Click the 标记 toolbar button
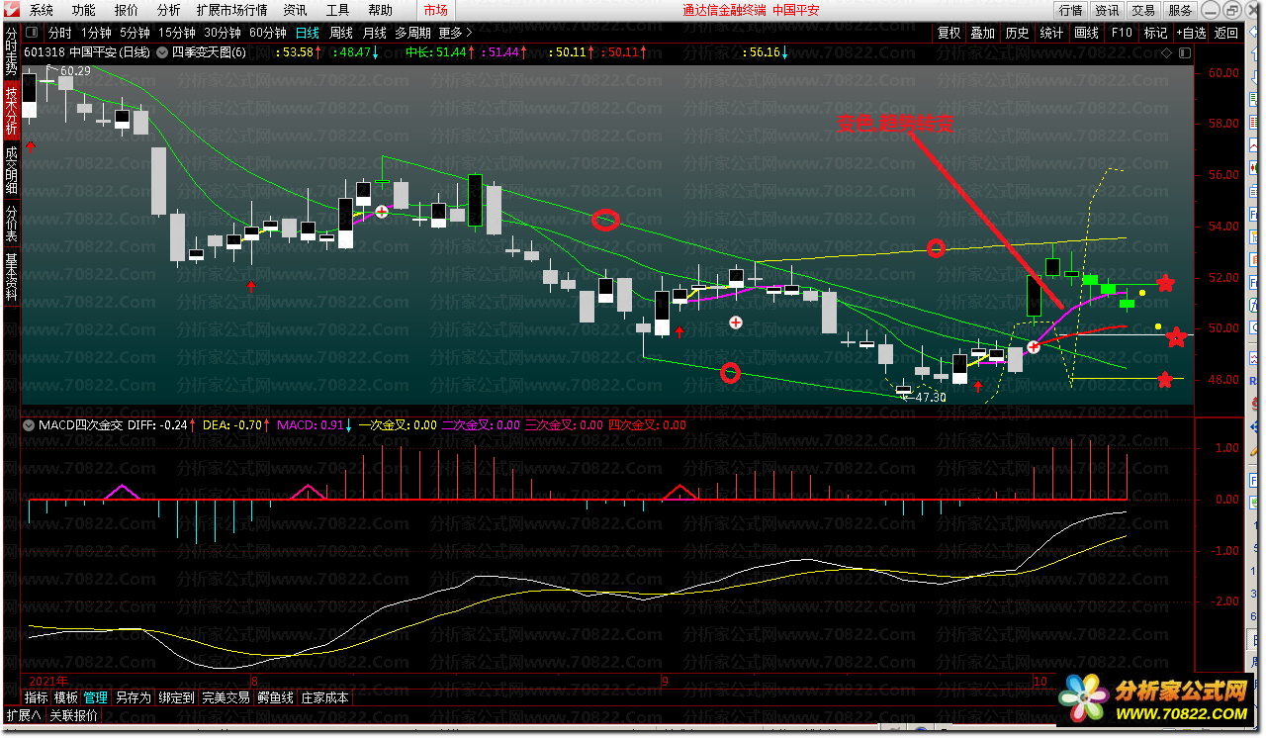1266x738 pixels. [x=1155, y=33]
